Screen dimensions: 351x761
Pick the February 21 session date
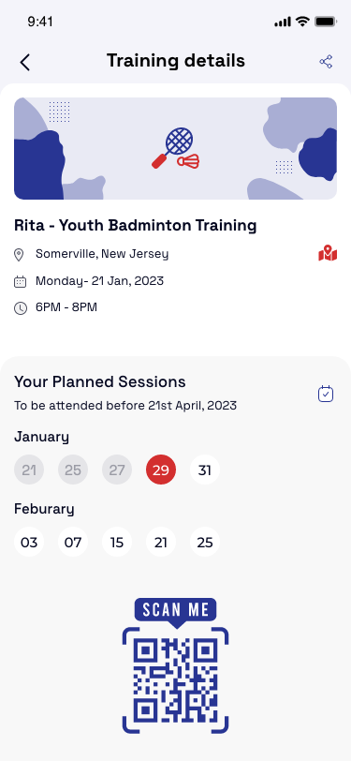click(161, 542)
